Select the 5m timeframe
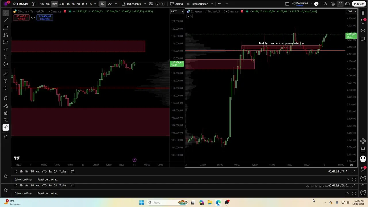 click(48, 4)
